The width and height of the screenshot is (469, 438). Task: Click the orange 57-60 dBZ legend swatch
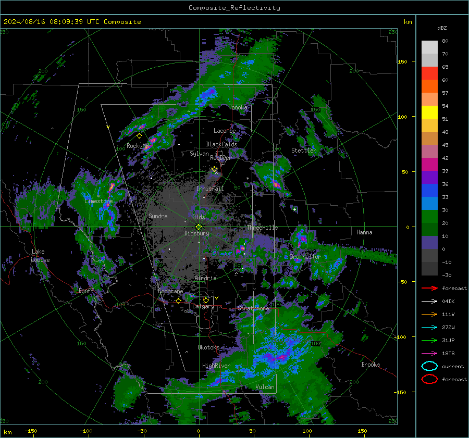pyautogui.click(x=429, y=86)
